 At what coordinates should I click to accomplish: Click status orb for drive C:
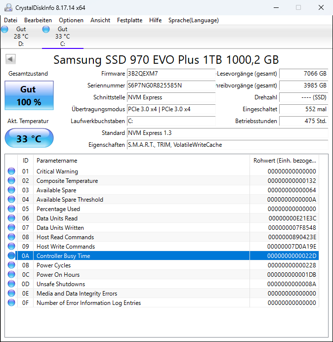46,29
